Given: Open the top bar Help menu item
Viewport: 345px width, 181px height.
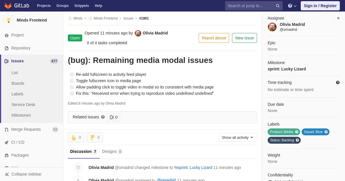Looking at the screenshot, I should pos(99,6).
